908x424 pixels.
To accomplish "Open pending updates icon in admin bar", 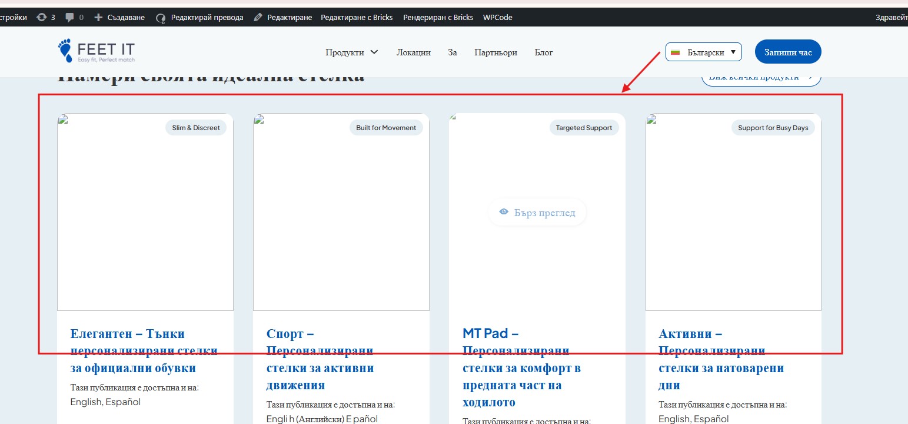I will click(41, 18).
